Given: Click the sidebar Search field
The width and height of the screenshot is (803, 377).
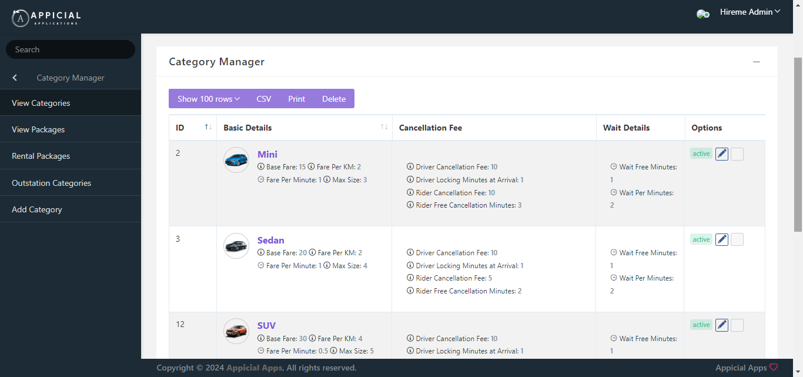Looking at the screenshot, I should (71, 49).
